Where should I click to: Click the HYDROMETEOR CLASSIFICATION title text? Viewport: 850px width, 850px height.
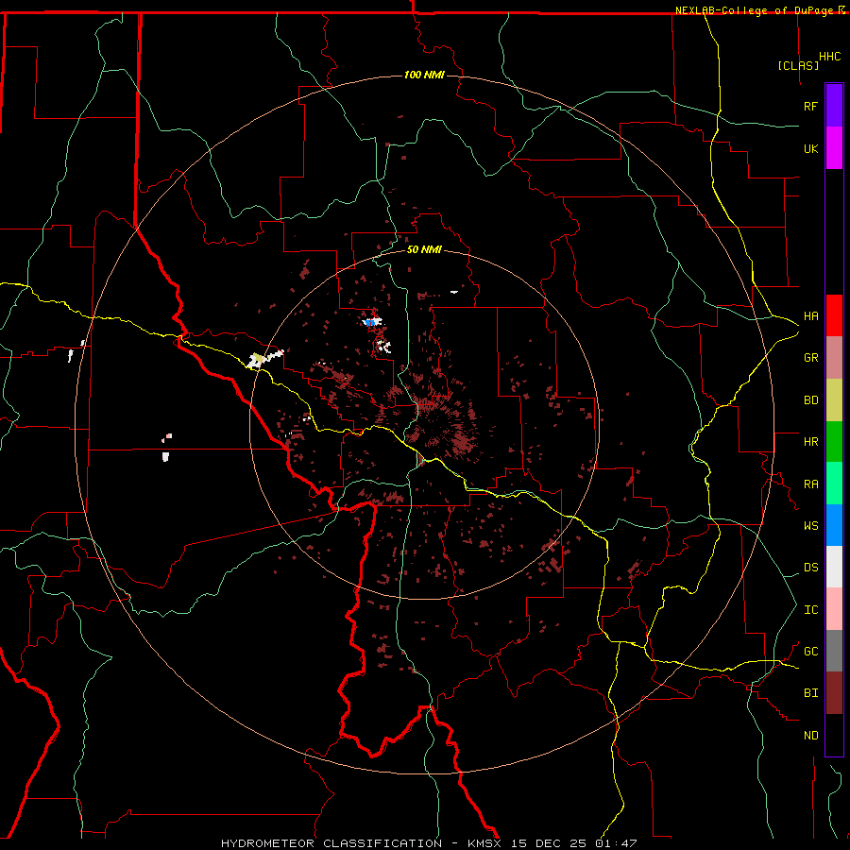(x=331, y=843)
